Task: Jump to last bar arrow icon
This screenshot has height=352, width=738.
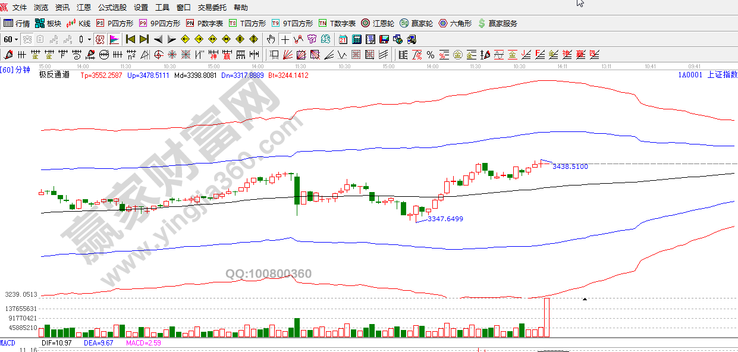Action: pyautogui.click(x=144, y=40)
